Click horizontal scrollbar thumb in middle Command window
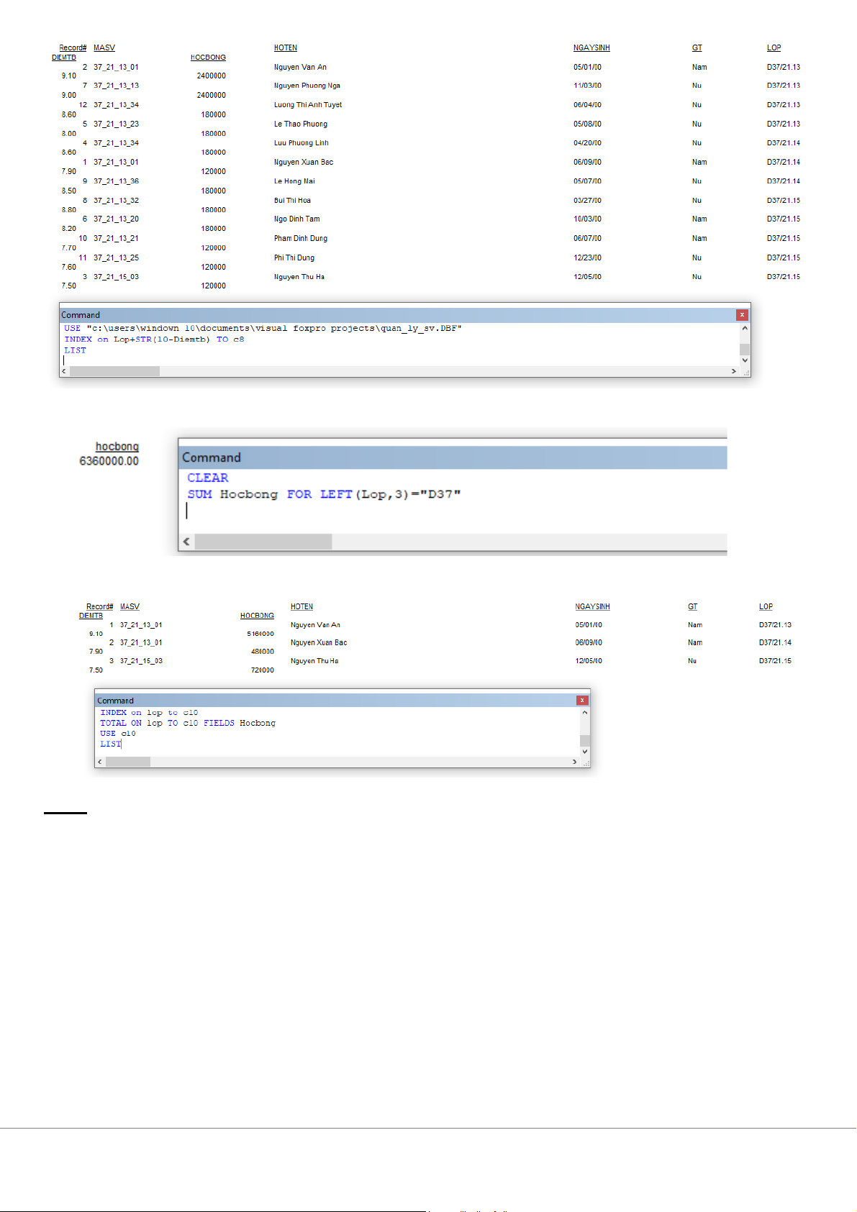 pos(263,542)
